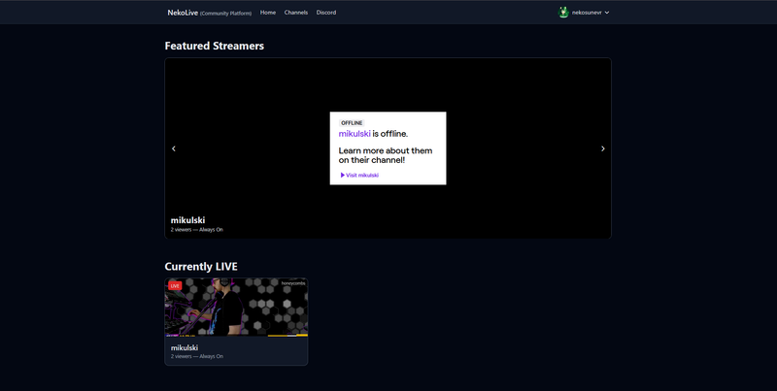
Task: Open the Discord link in the navbar
Action: tap(326, 13)
